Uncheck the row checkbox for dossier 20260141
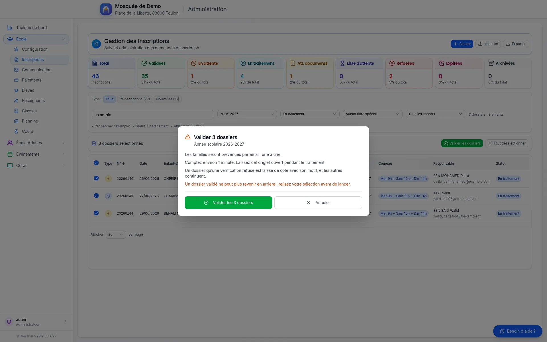Screen dimensions: 547x342 pos(96,196)
